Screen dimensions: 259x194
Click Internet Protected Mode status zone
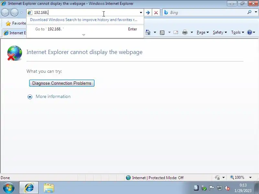pos(155,178)
